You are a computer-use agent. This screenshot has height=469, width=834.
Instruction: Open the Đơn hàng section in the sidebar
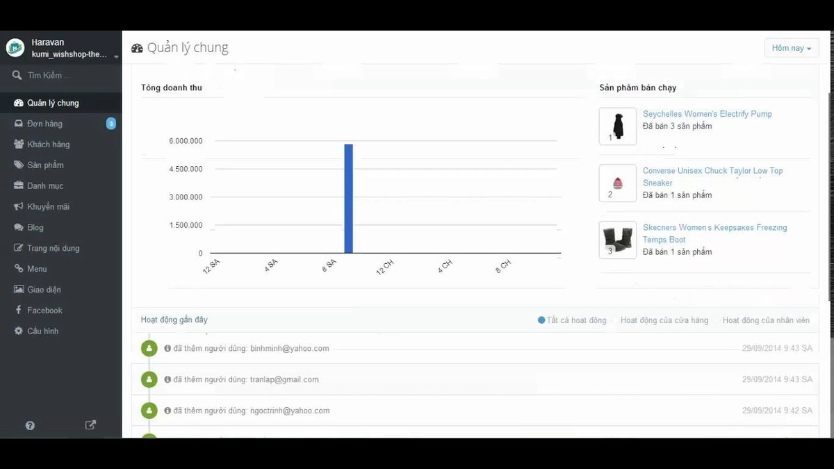42,123
